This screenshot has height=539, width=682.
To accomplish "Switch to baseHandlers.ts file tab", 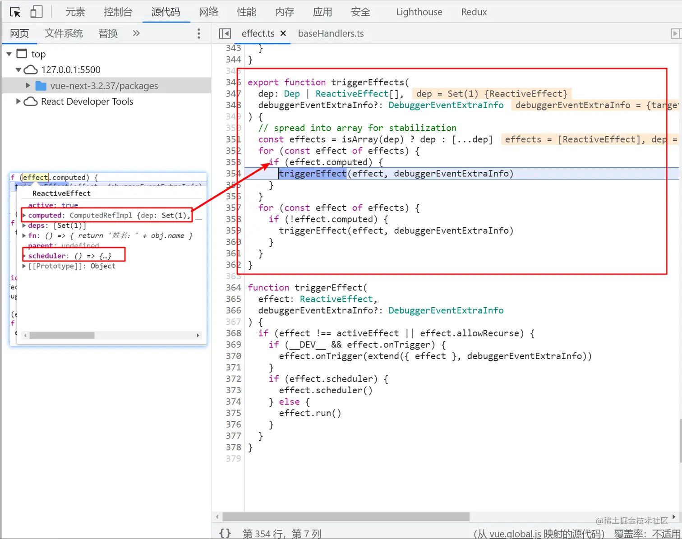I will pyautogui.click(x=331, y=33).
